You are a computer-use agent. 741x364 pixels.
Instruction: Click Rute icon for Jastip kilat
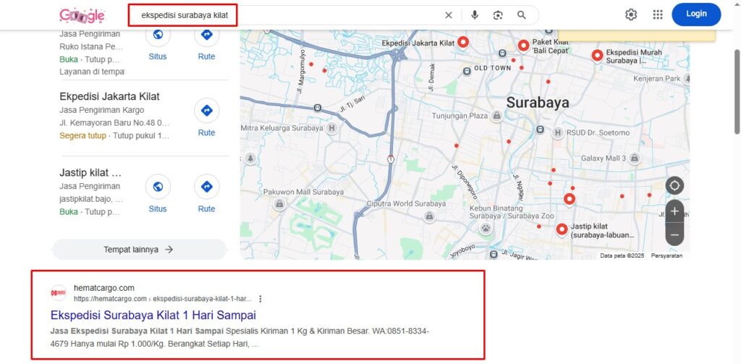pos(206,187)
